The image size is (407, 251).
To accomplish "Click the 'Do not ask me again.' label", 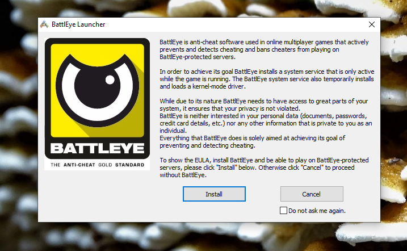I will (x=317, y=211).
